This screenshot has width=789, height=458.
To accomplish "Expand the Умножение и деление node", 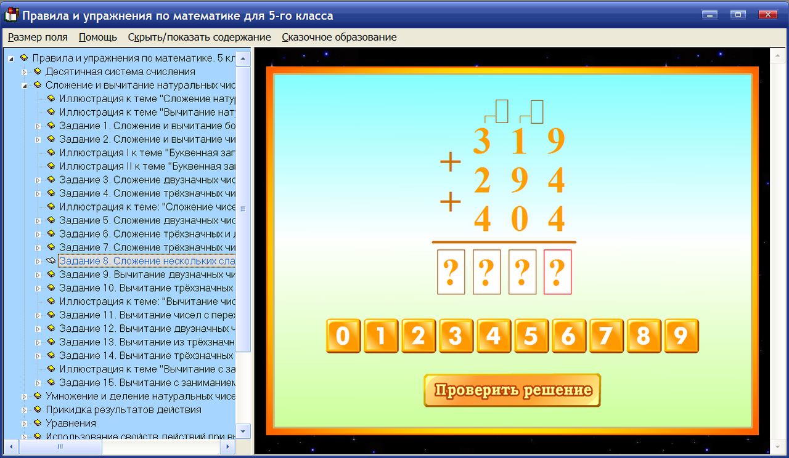I will (25, 397).
